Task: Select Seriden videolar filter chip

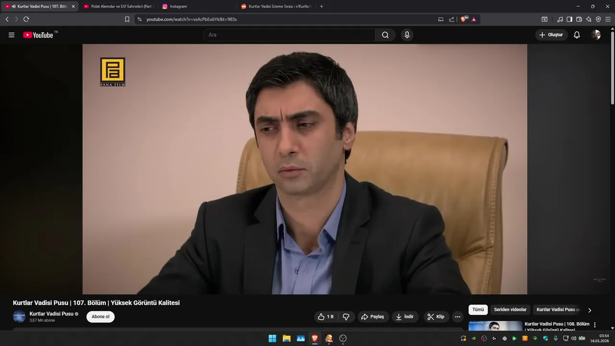Action: 510,310
